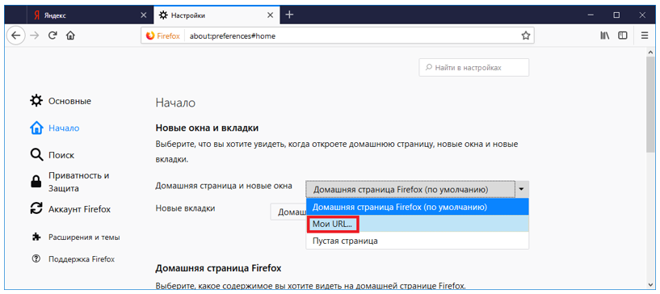Reload the current page
660x294 pixels.
[53, 36]
